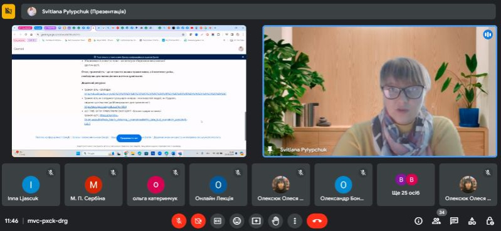Open the in-call chat panel

pyautogui.click(x=454, y=221)
